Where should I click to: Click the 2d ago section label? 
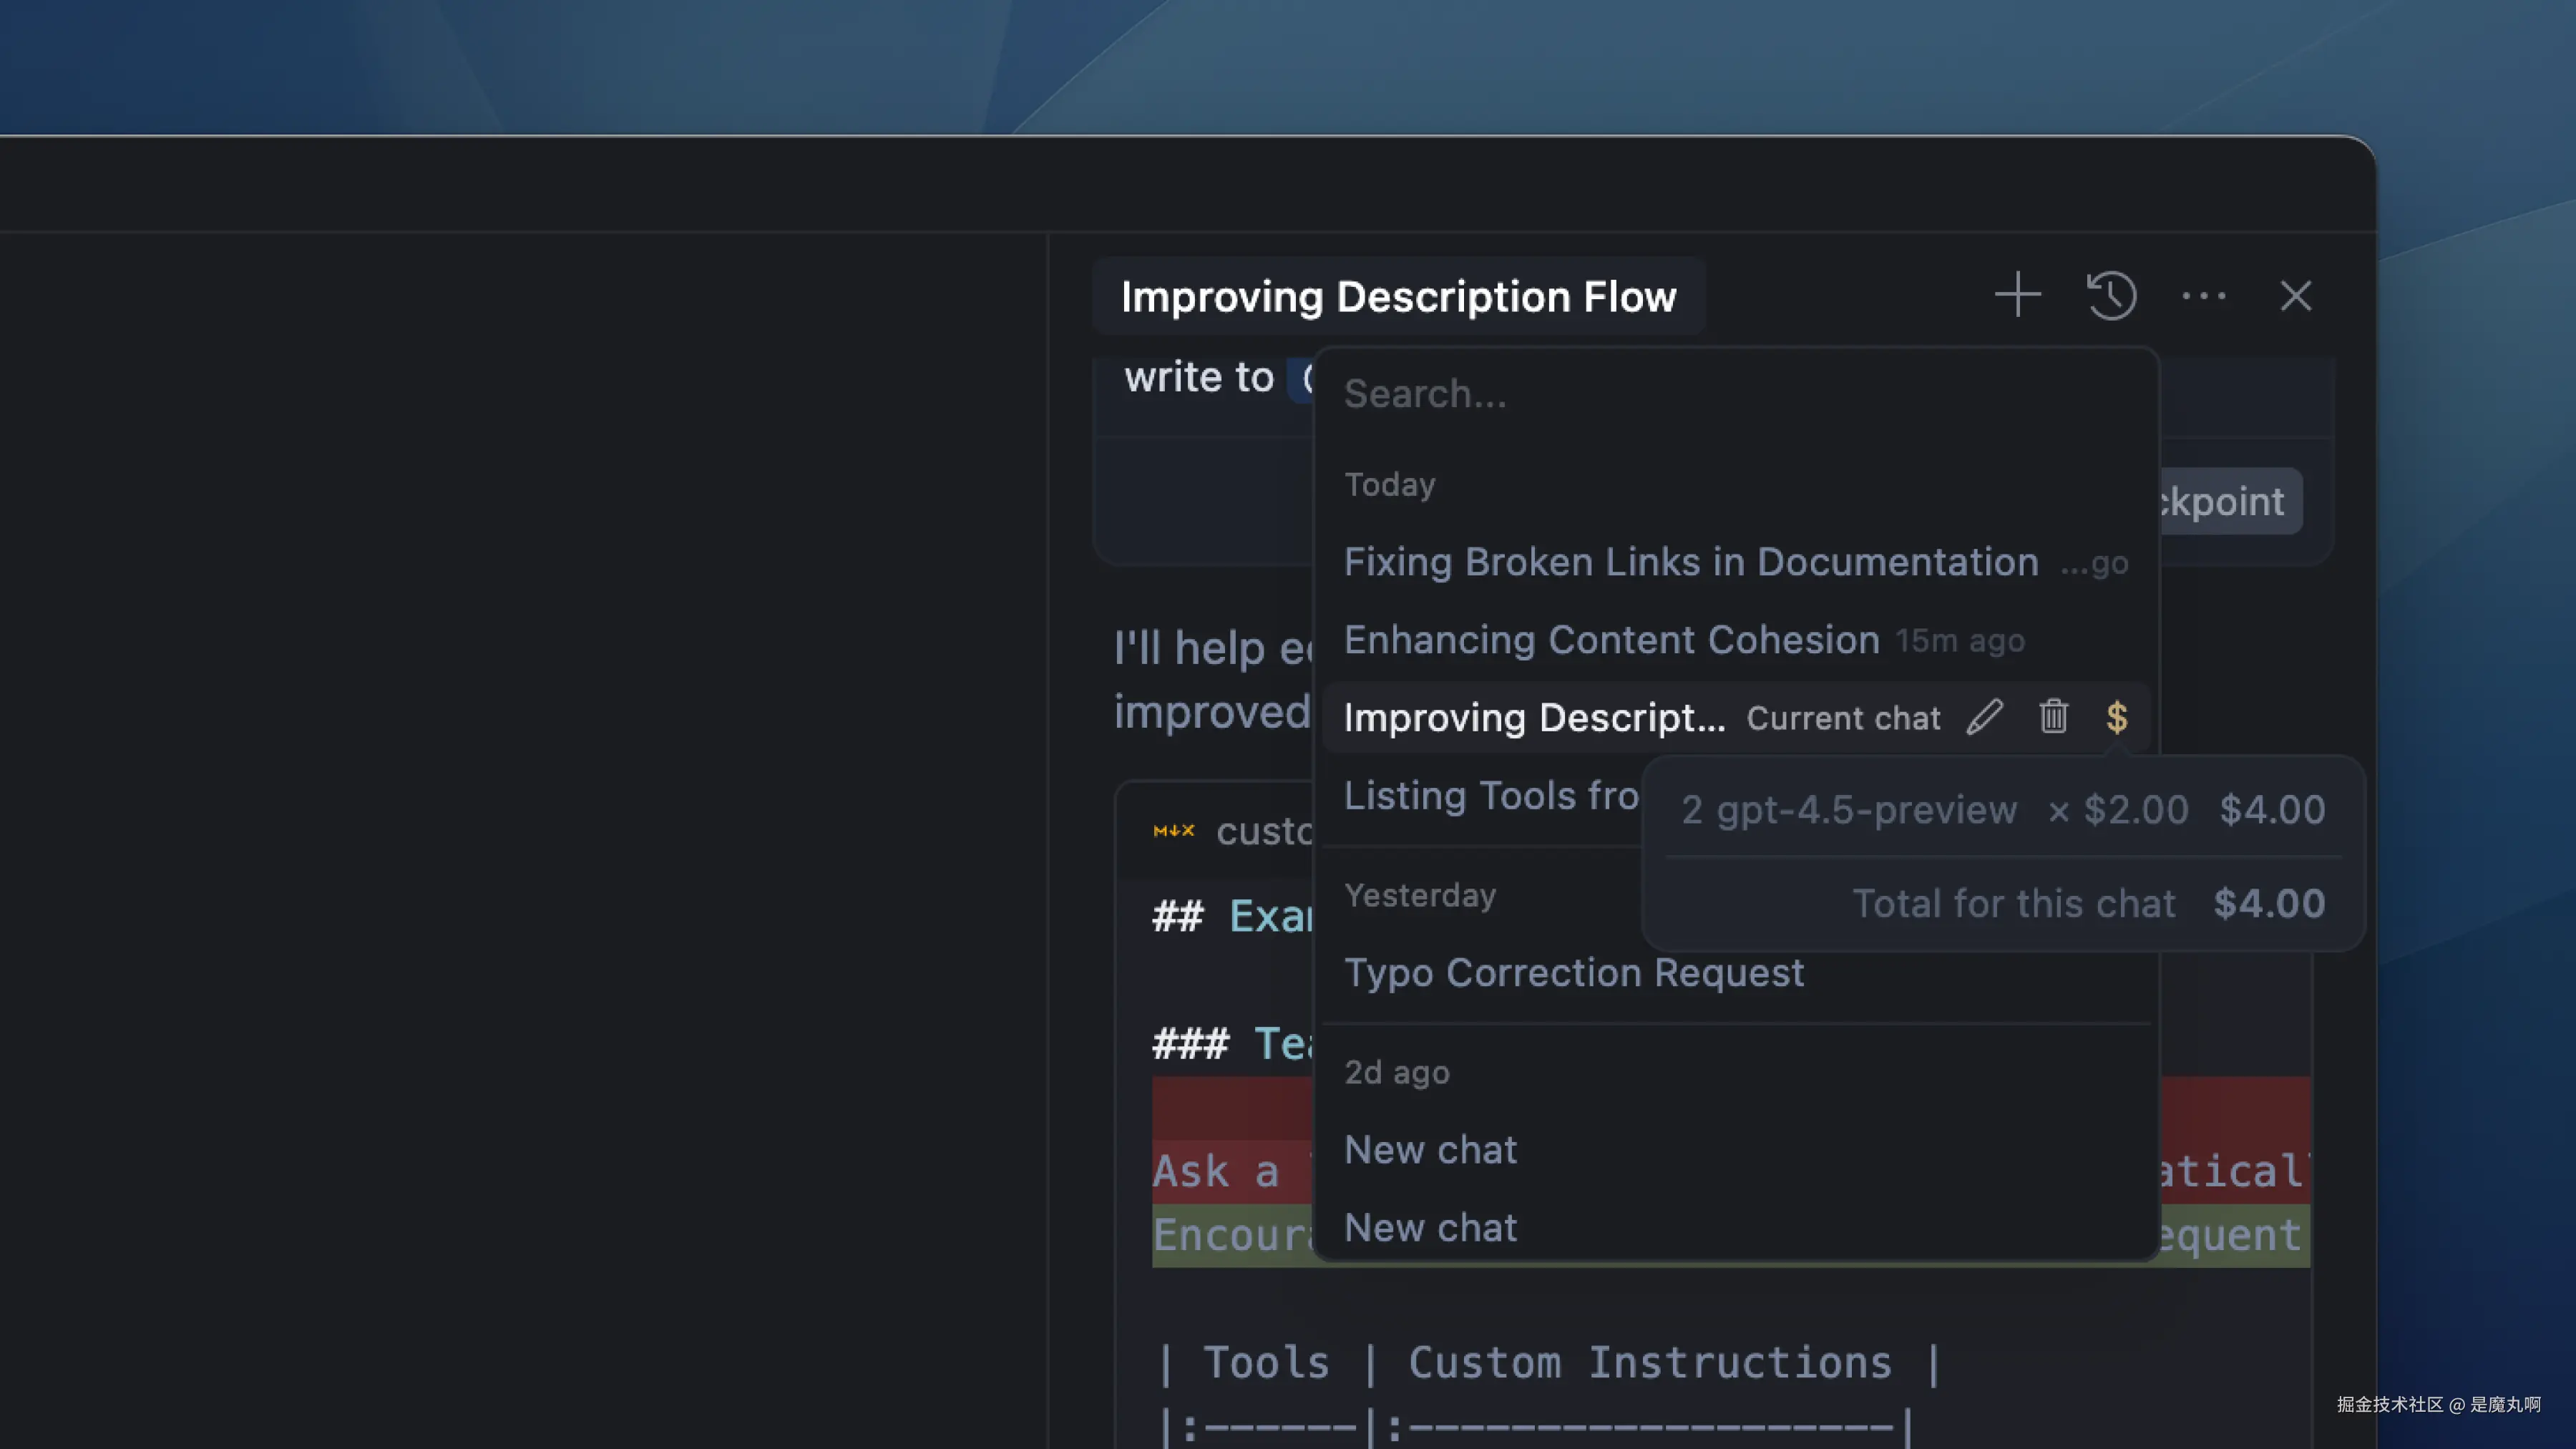click(x=1396, y=1073)
